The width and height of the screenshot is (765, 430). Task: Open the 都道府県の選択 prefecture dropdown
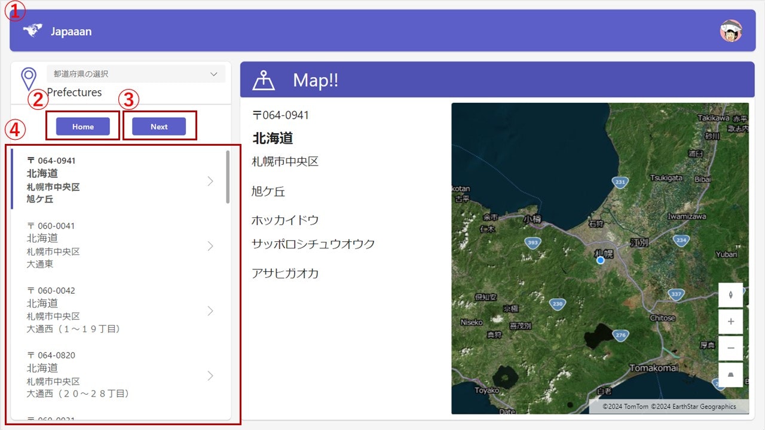[x=136, y=74]
